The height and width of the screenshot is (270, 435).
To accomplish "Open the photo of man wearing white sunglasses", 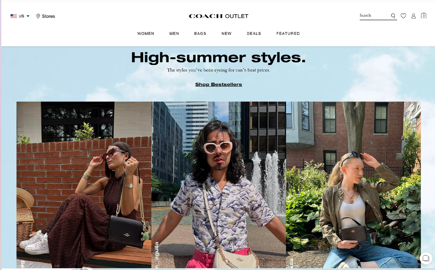I will [219, 185].
